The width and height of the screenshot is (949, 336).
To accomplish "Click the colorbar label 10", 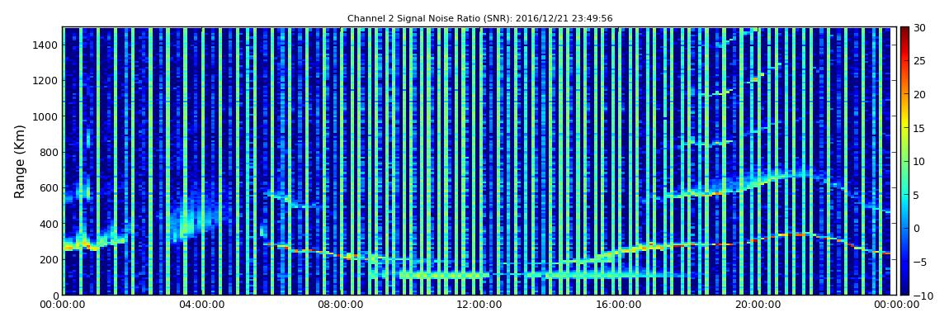I will coord(919,162).
